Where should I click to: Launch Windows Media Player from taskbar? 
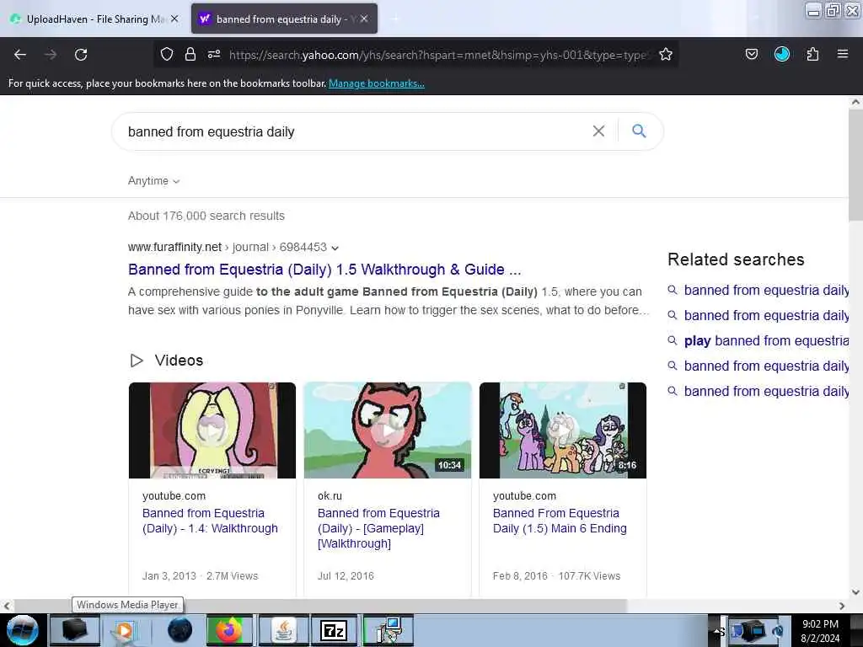125,630
